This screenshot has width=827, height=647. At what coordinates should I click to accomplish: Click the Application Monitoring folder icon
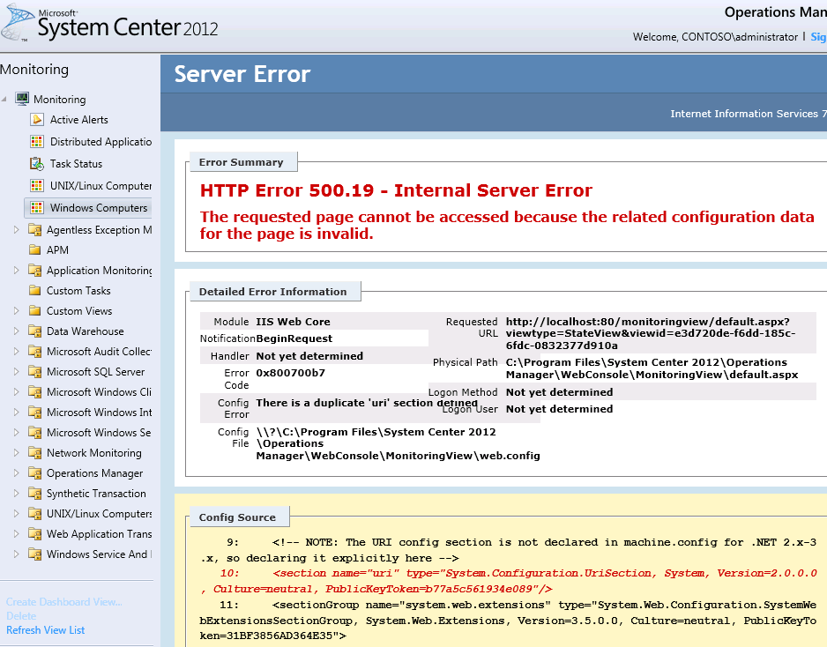pos(34,271)
